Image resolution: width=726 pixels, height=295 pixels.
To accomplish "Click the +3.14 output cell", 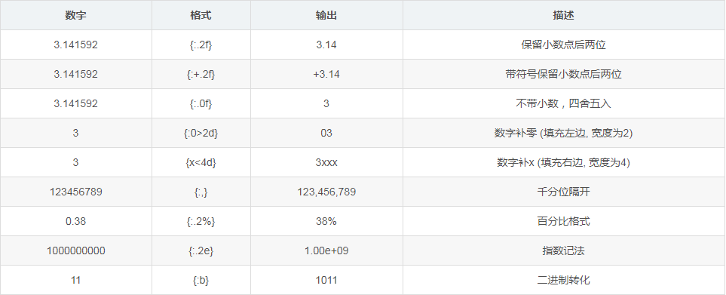I will tap(326, 74).
